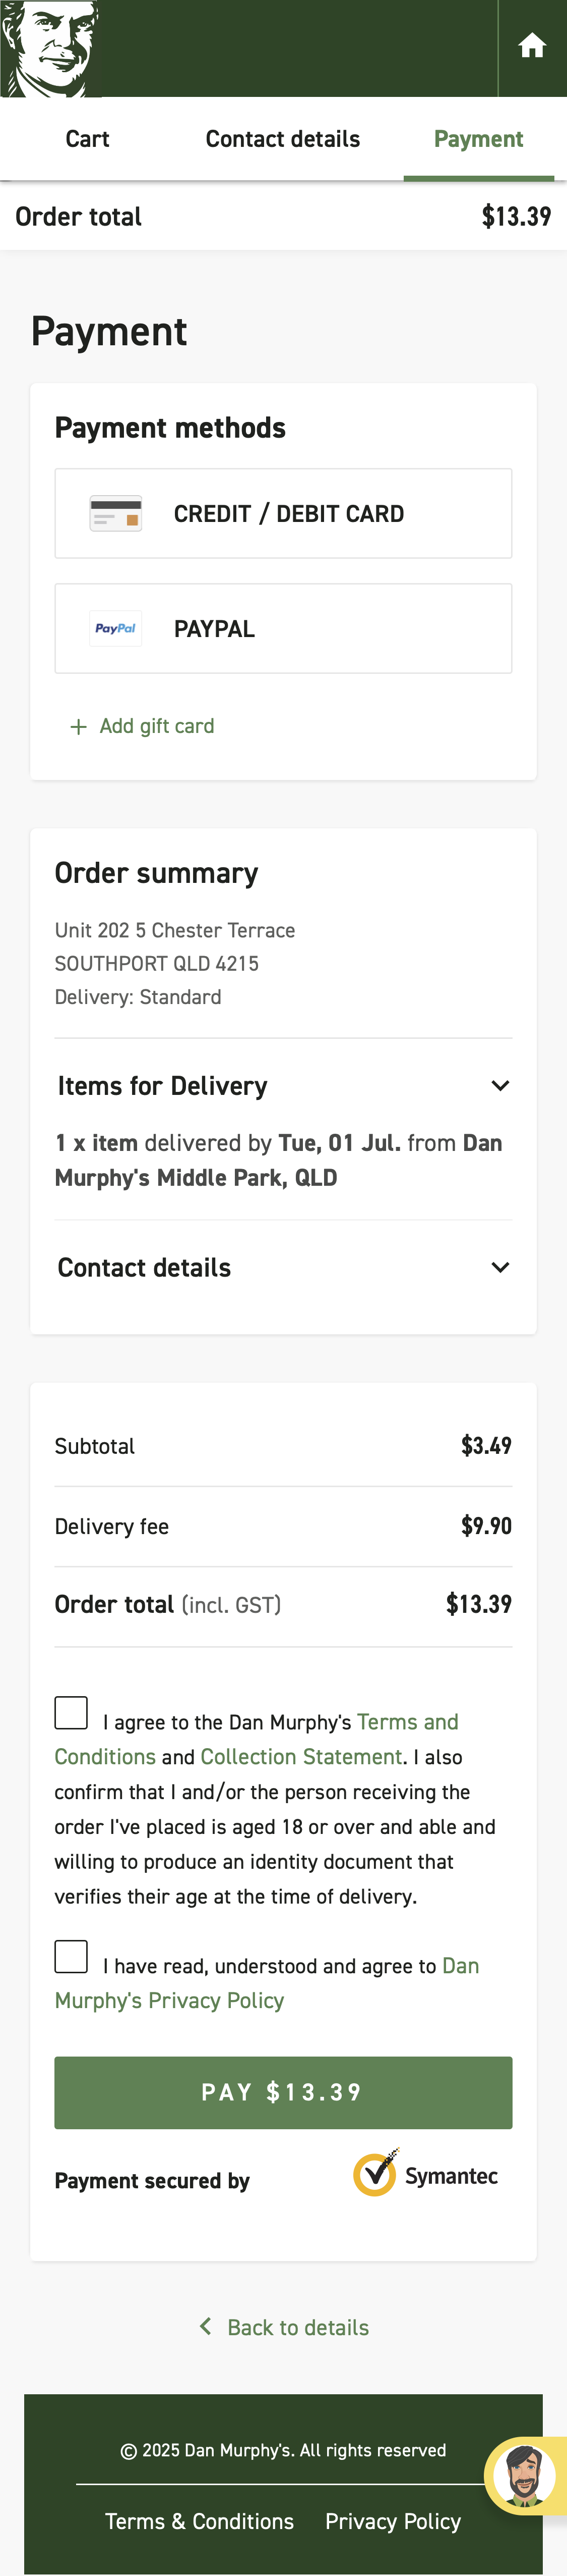
Task: Collapse the Items for Delivery section
Action: pyautogui.click(x=501, y=1085)
